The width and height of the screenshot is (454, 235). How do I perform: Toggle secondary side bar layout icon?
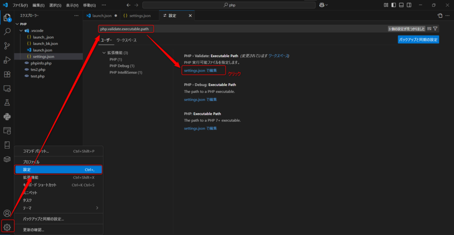tap(409, 5)
